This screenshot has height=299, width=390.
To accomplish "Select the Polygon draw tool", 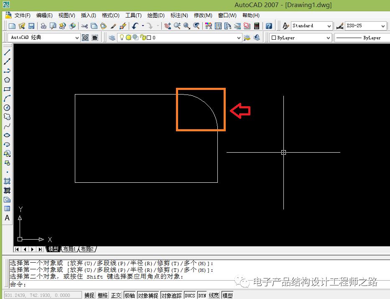I will coord(7,80).
